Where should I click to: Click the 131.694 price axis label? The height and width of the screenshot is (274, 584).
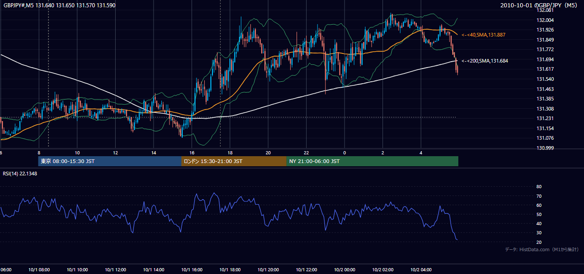545,59
